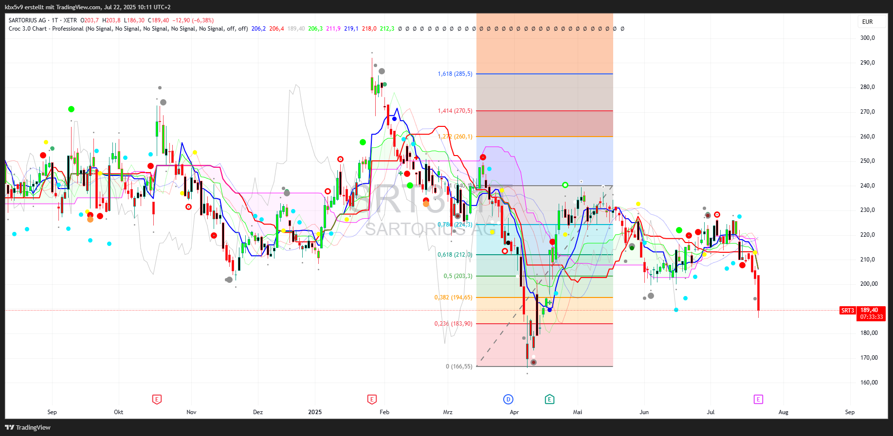Click the red earnings marker before Feb
Viewport: 893px width, 436px height.
pos(372,399)
